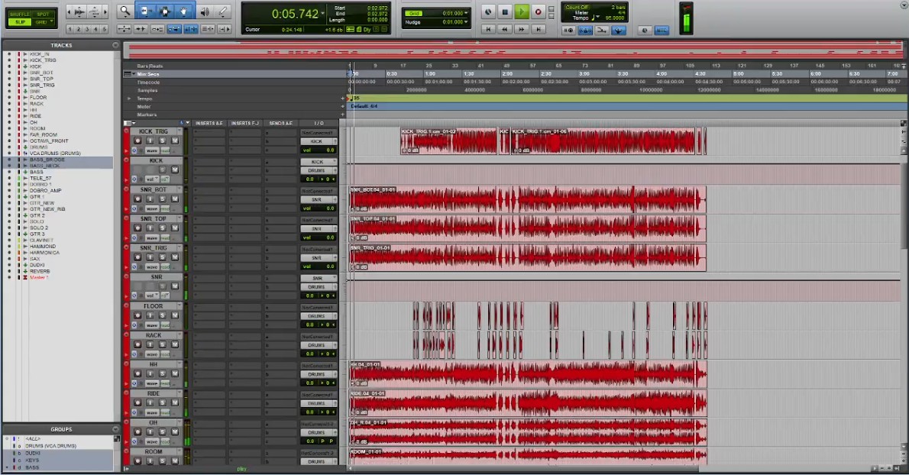
Task: Select DRUMS (VCA DRUMS) in Groups list
Action: [50, 445]
